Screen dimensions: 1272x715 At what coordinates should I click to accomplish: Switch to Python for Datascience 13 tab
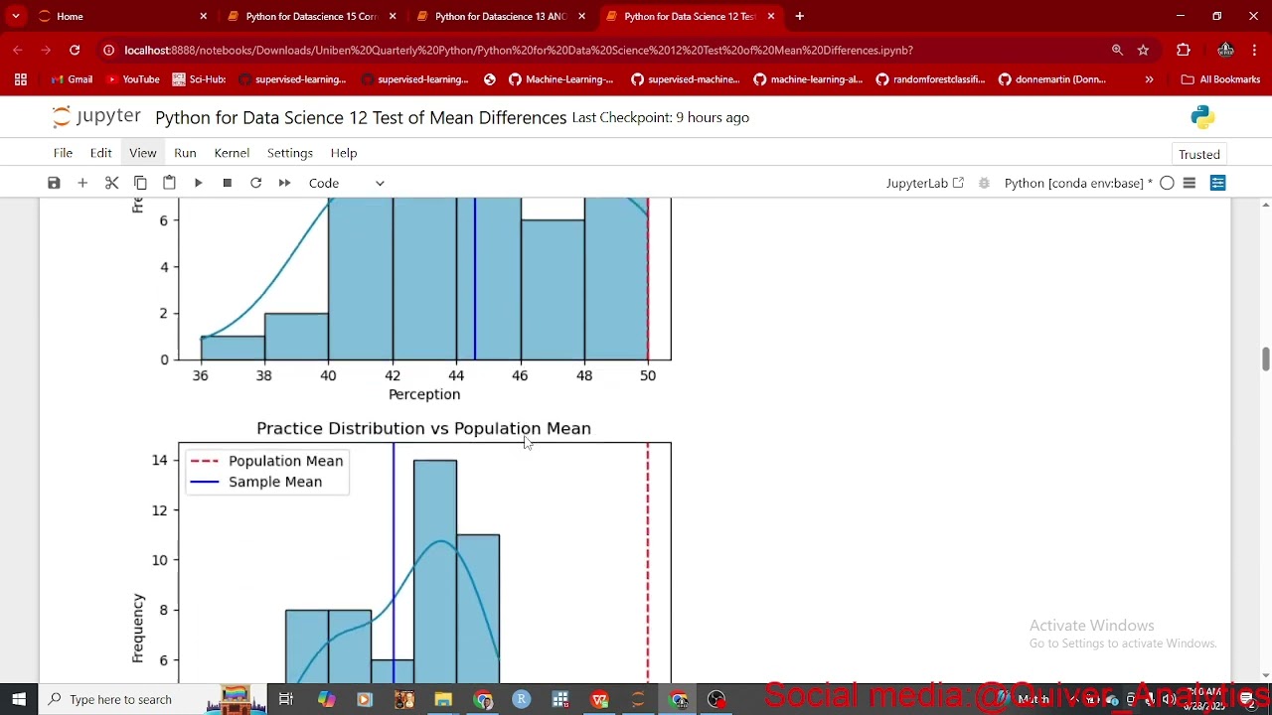[x=501, y=16]
